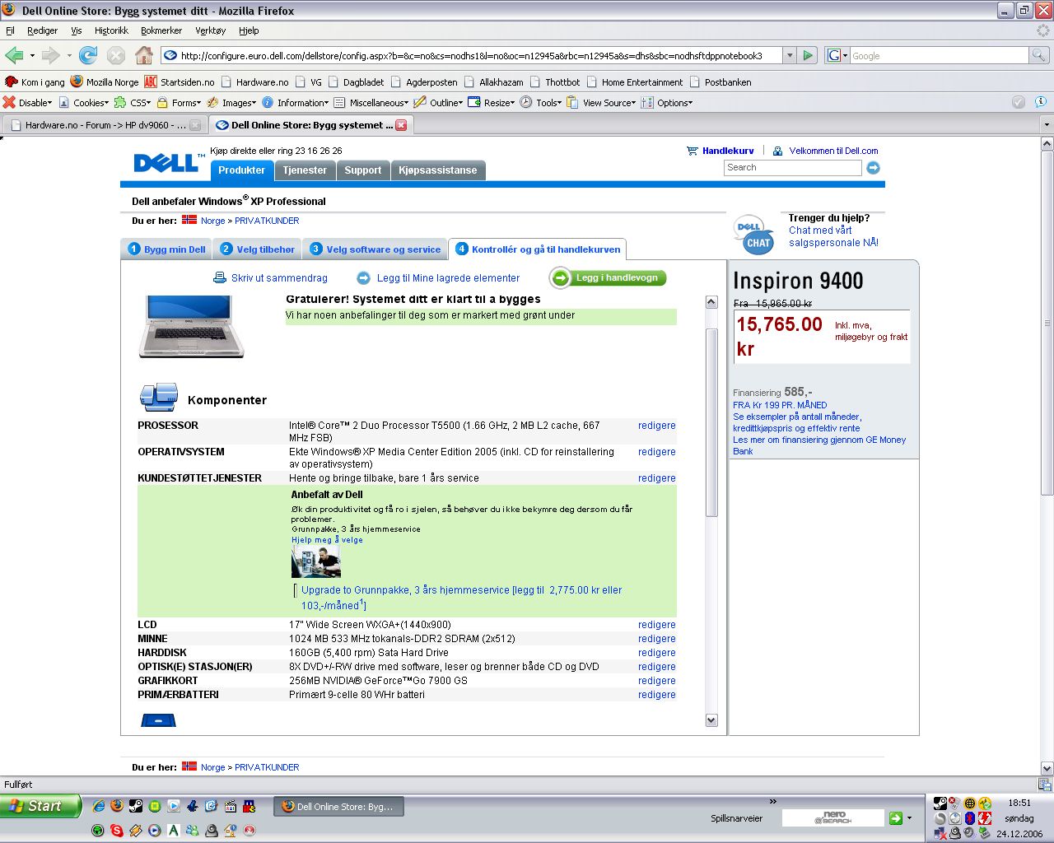1054x843 pixels.
Task: Click Skriv ut sammendrag print link
Action: pyautogui.click(x=270, y=278)
